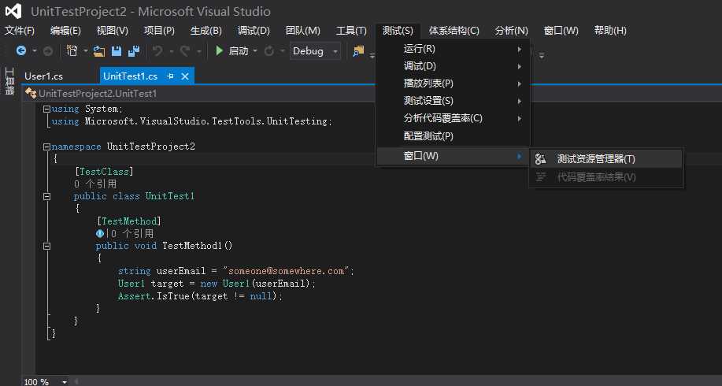
Task: Open the 分析(N) menu
Action: pos(512,31)
